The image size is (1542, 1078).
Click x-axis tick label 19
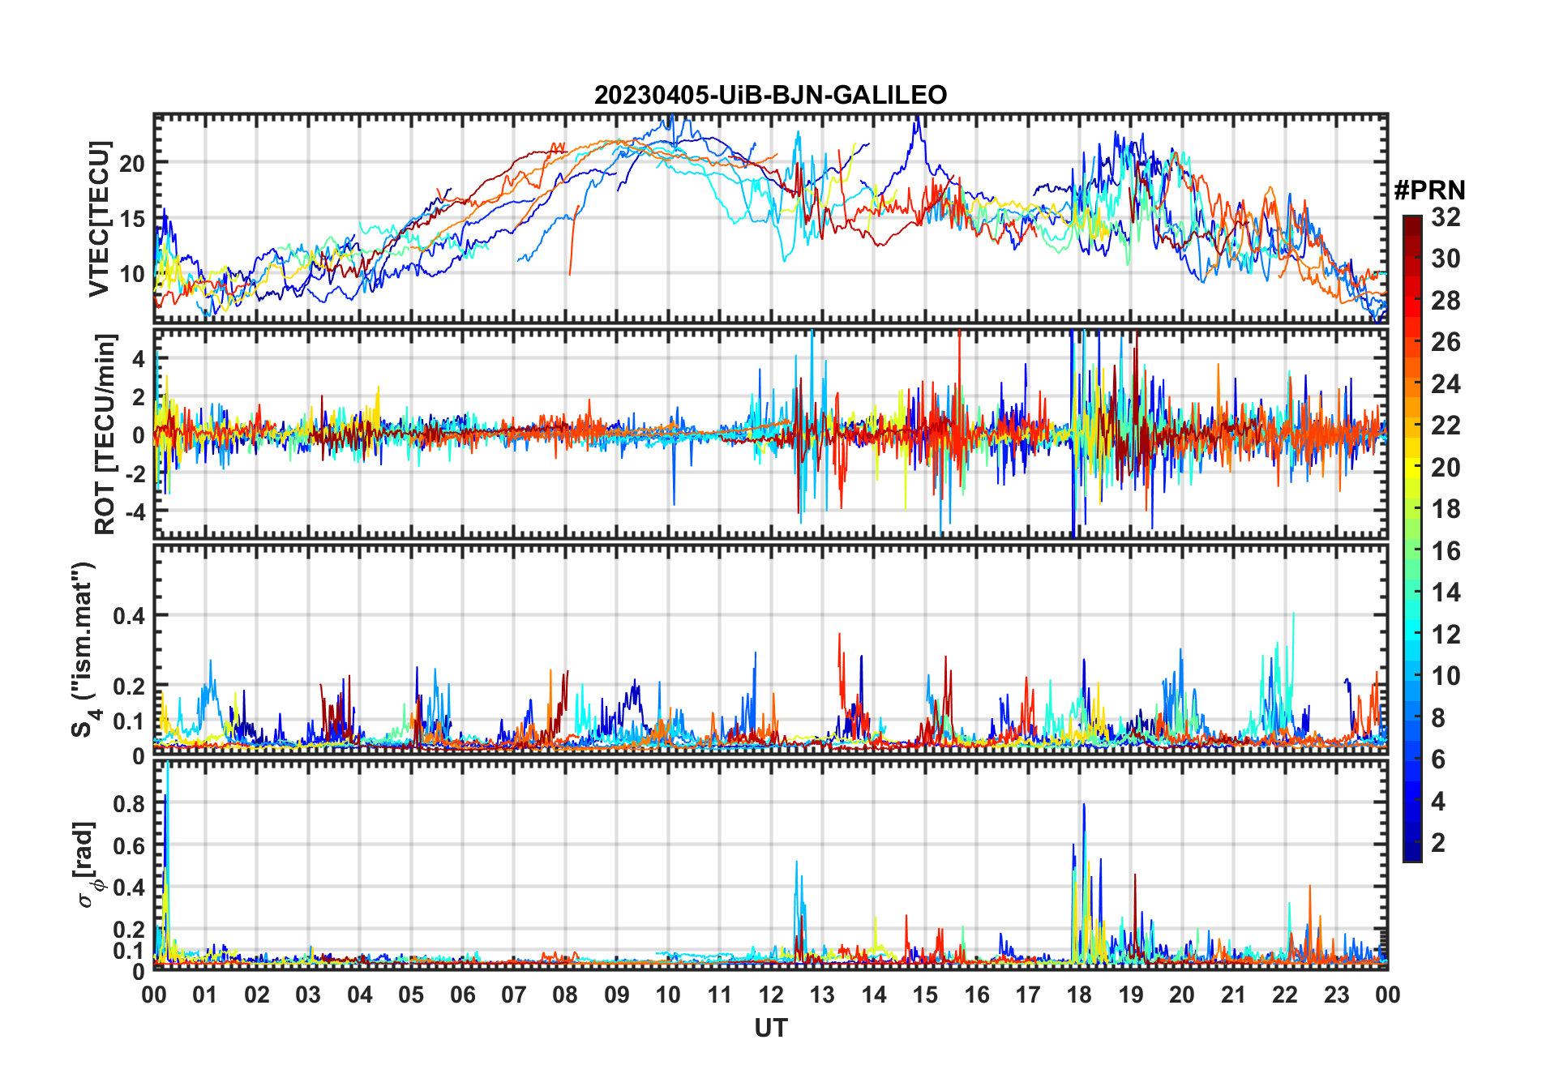(x=1131, y=995)
